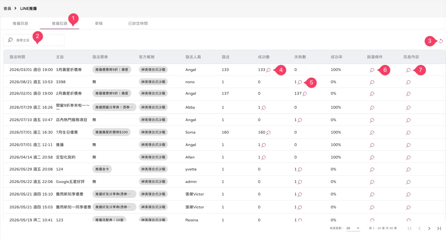Open success magnifier for 閨蜜9折券來啦 row

click(264, 108)
